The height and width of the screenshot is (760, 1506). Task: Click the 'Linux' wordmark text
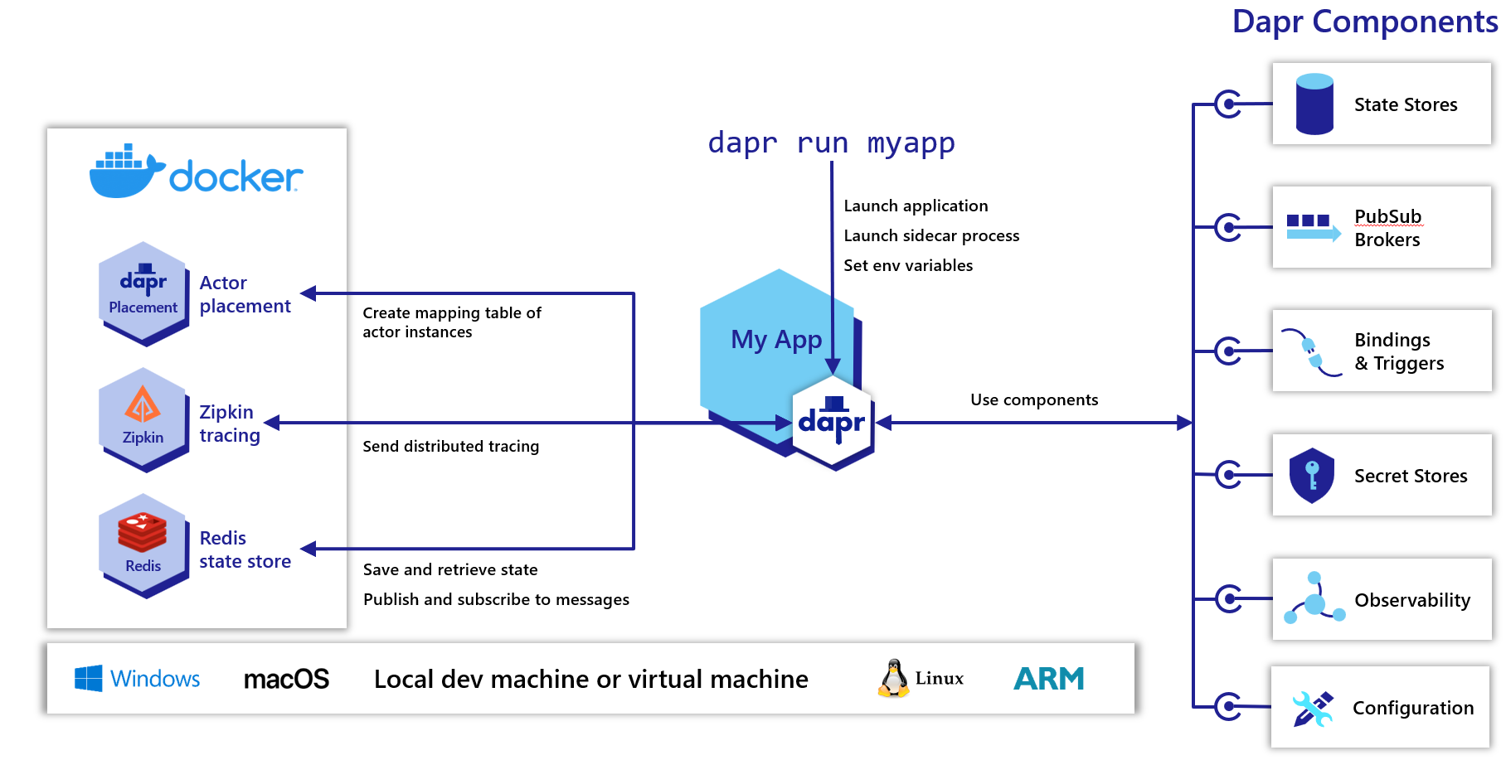[940, 679]
